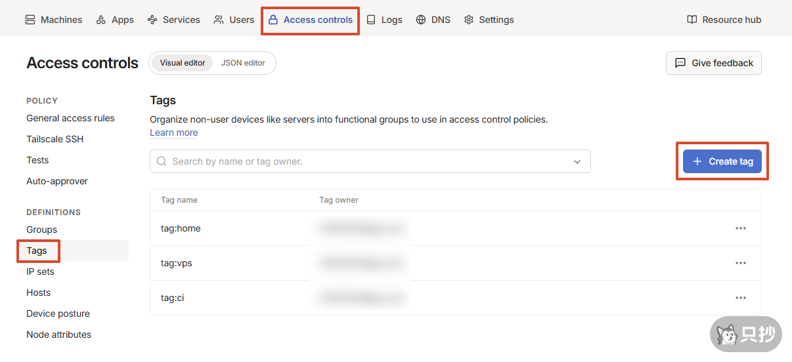Image resolution: width=792 pixels, height=362 pixels.
Task: Open the three-dot menu for tag:ci
Action: click(x=741, y=298)
